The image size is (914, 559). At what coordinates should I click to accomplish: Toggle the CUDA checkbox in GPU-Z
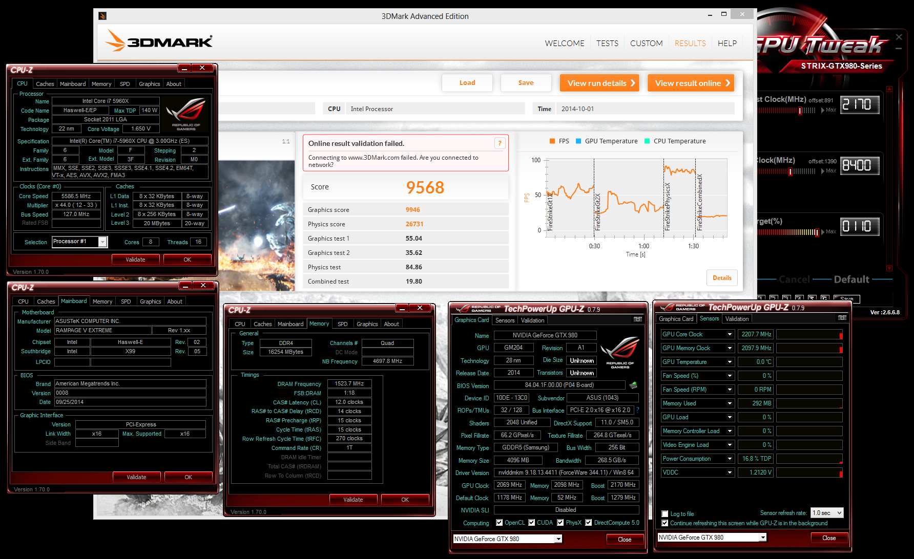tap(532, 523)
